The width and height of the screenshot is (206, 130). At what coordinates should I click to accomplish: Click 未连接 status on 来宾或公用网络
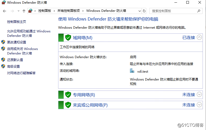(x=189, y=105)
